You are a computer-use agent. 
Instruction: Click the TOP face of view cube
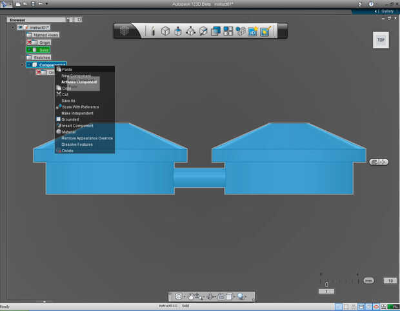pyautogui.click(x=381, y=40)
